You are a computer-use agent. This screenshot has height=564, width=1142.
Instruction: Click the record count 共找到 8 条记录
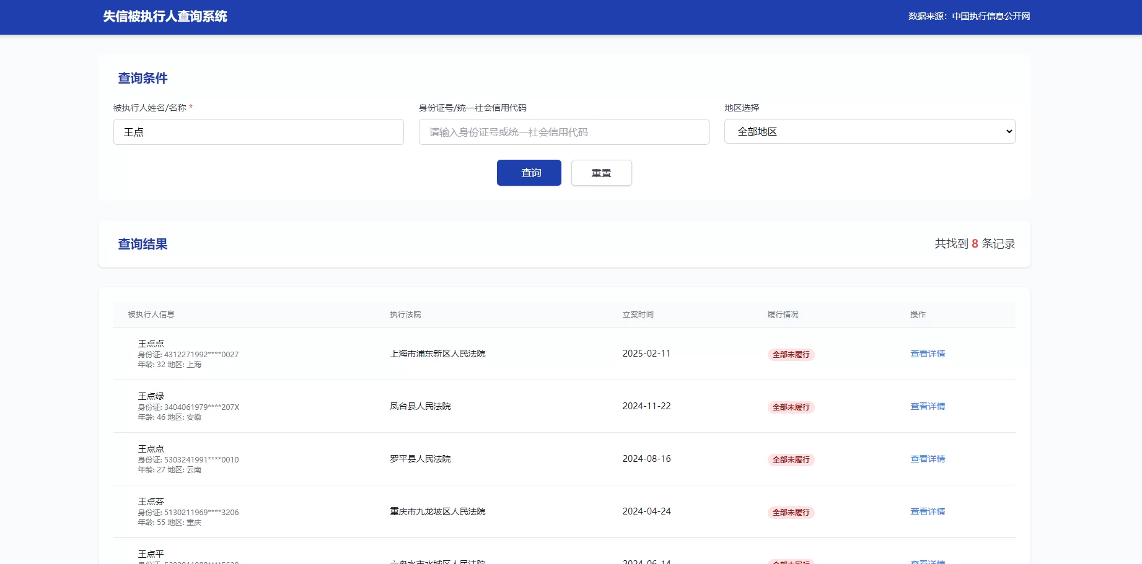click(974, 244)
